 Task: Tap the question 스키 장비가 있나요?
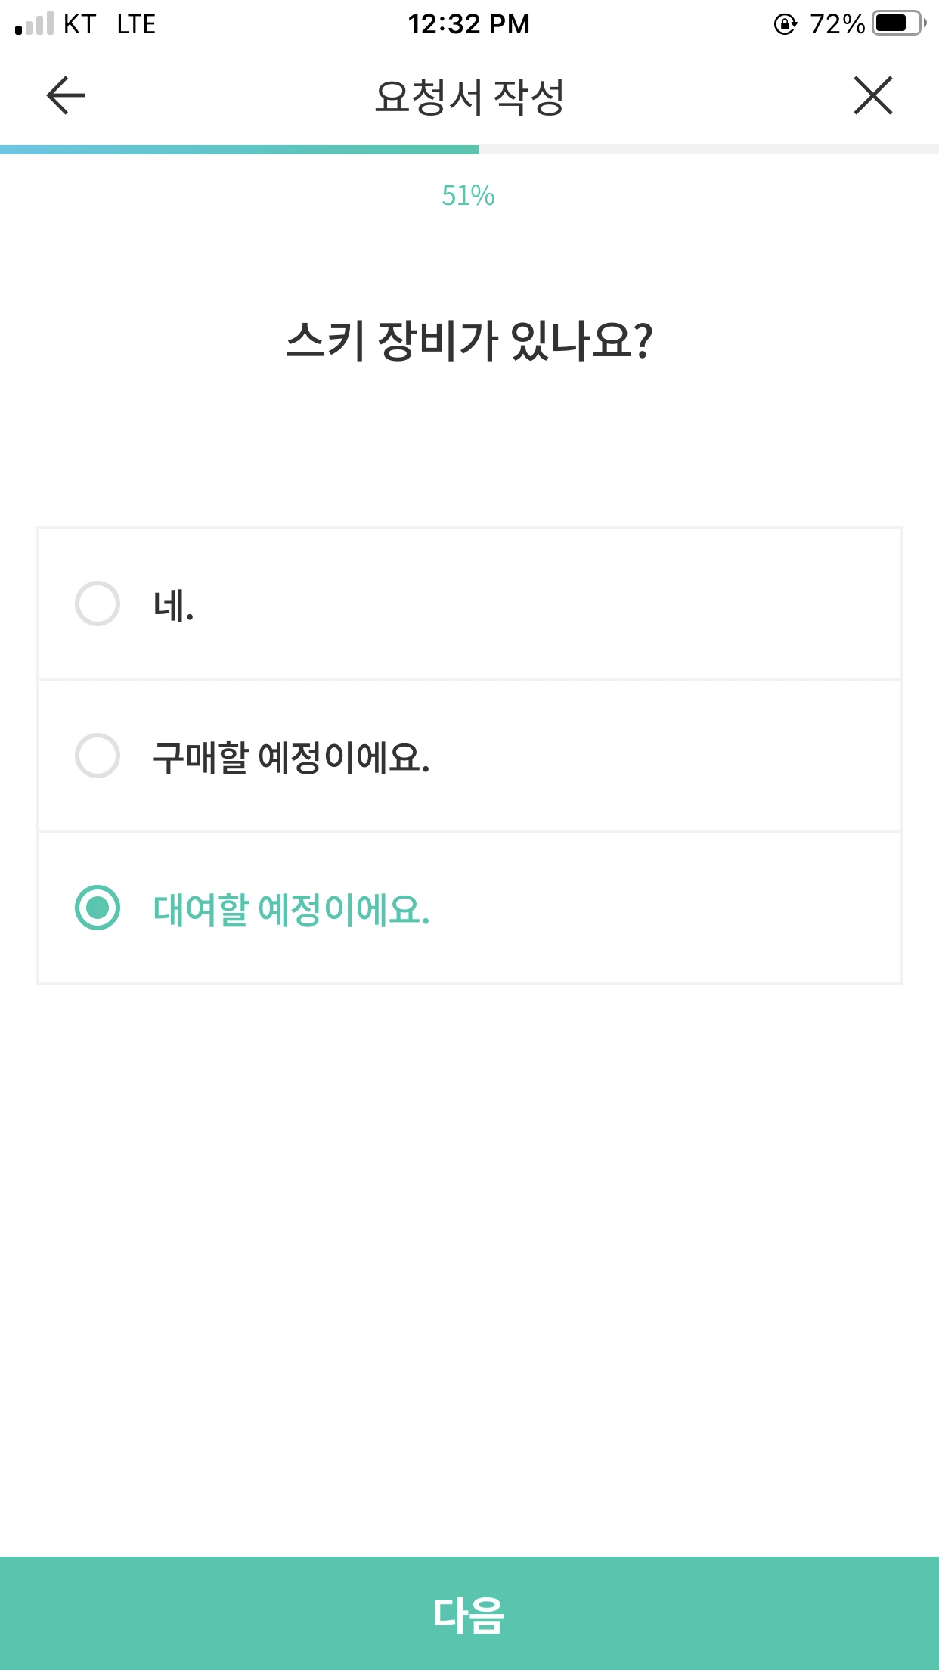point(469,340)
